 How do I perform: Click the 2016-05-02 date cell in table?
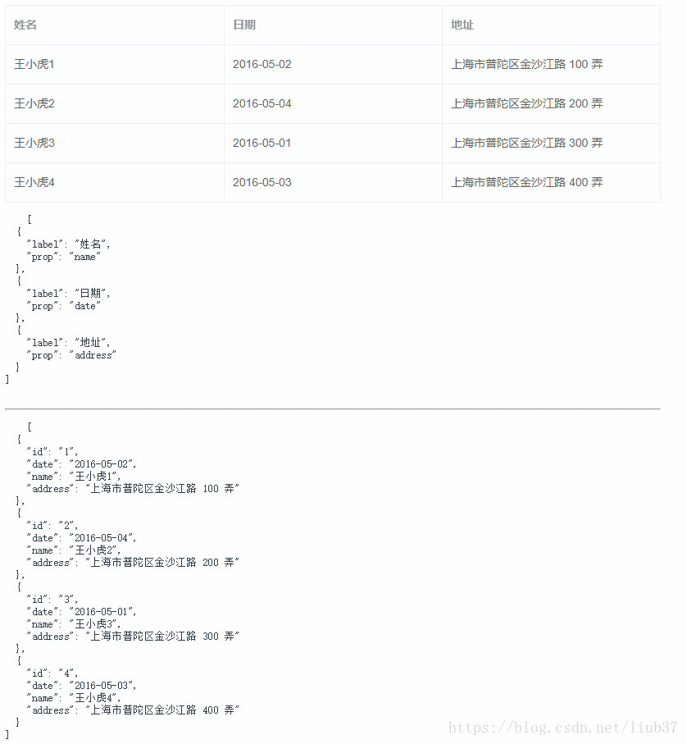262,64
